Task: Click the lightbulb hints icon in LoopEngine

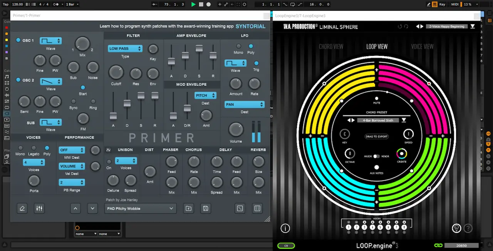Action: (456, 228)
